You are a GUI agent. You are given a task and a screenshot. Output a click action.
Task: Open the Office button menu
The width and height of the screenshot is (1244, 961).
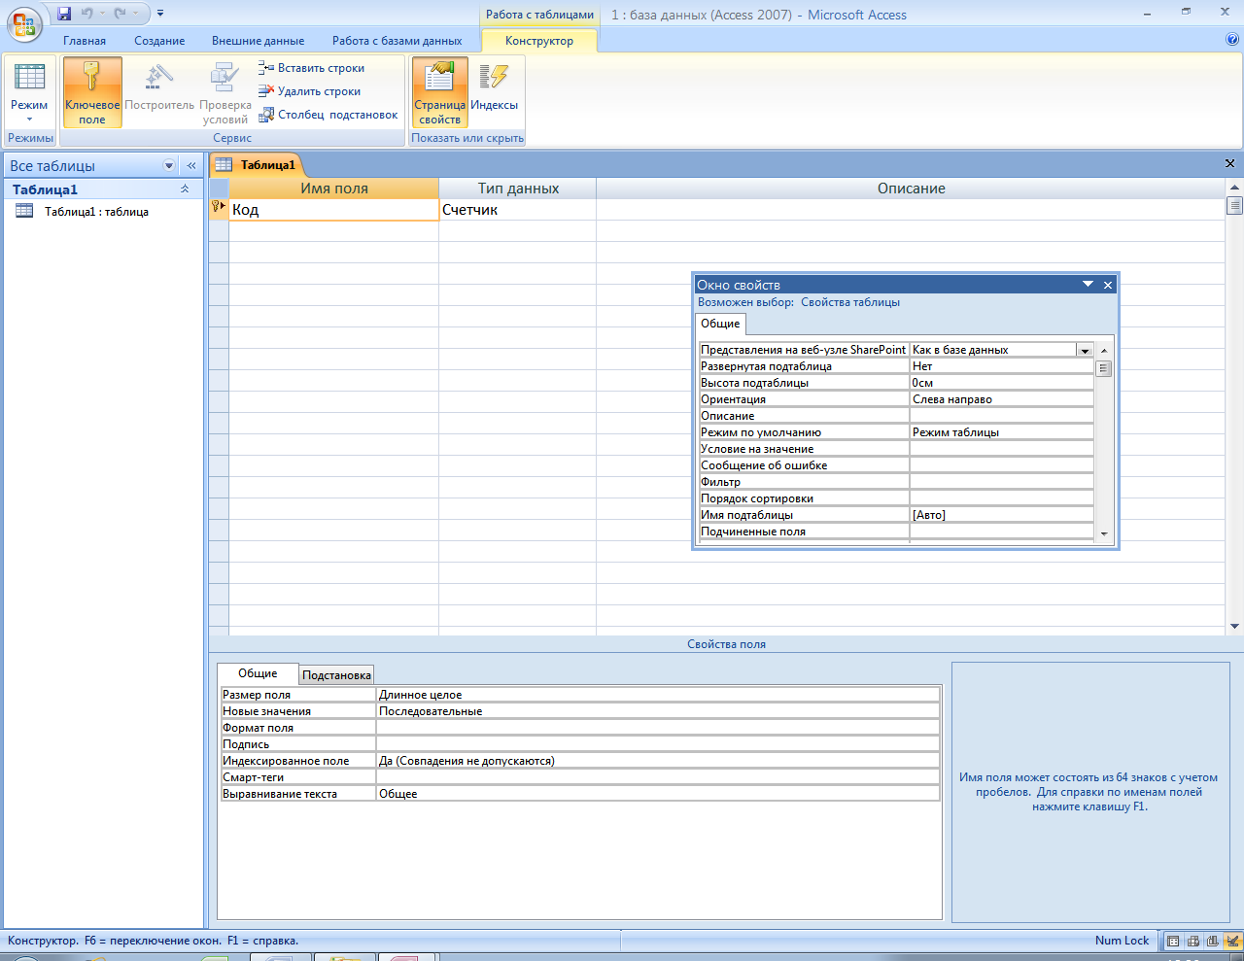tap(24, 22)
